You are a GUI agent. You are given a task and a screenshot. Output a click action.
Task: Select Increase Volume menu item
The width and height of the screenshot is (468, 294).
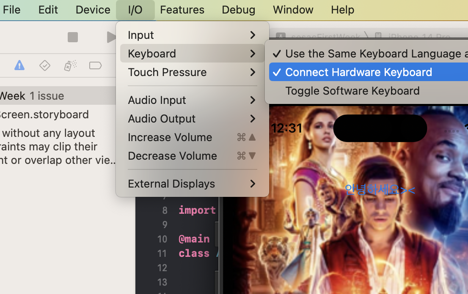[192, 137]
